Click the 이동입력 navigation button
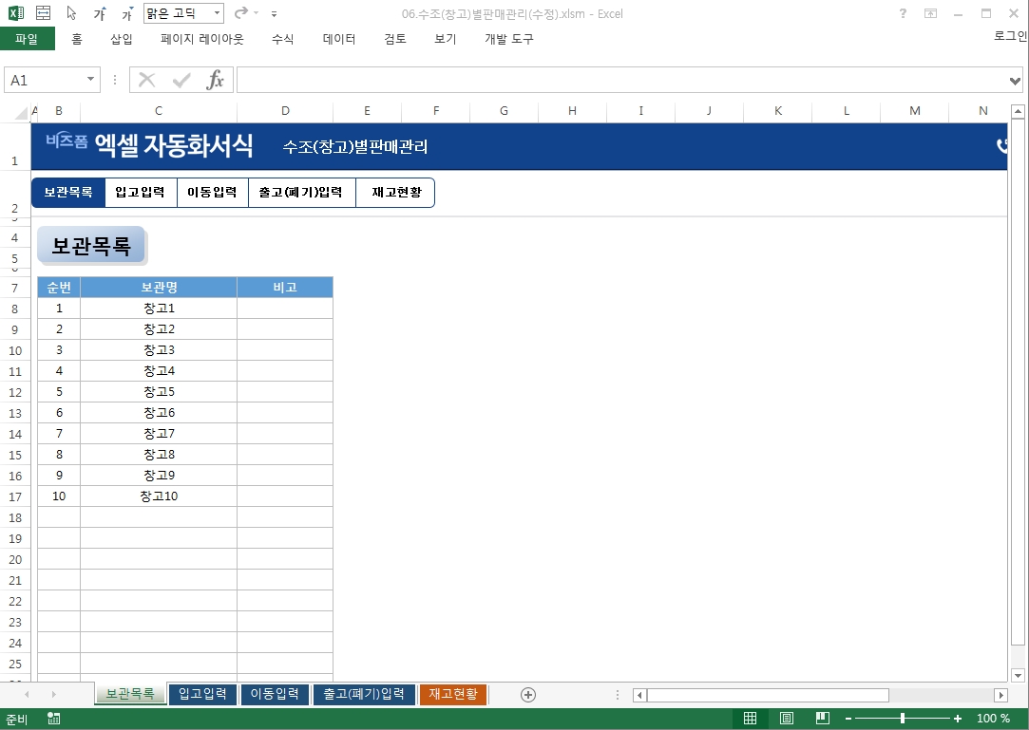The height and width of the screenshot is (730, 1029). pos(212,192)
